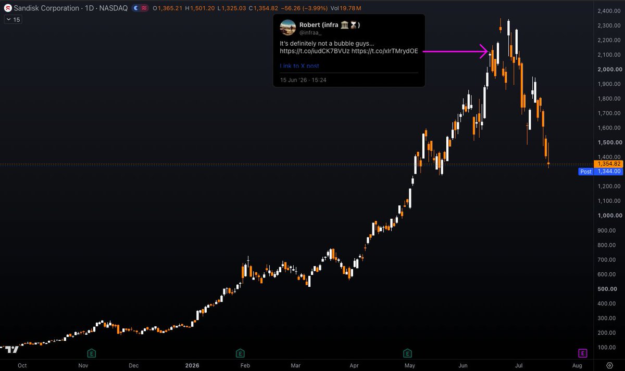The image size is (625, 371).
Task: Click the moon session icon in the status pill
Action: pos(135,8)
